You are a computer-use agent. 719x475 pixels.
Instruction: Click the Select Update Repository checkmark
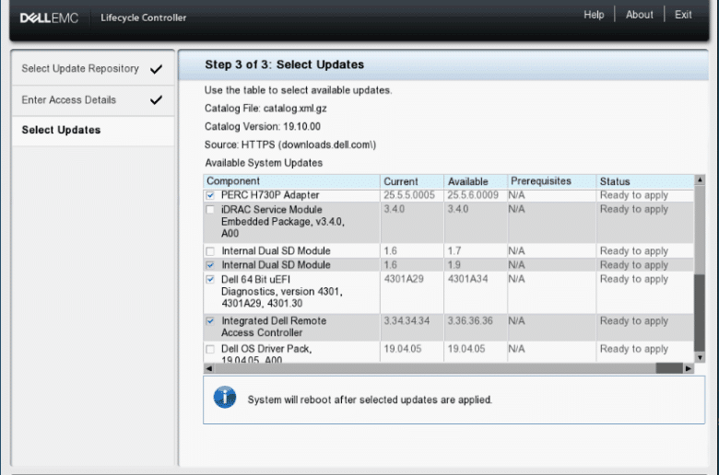[156, 69]
